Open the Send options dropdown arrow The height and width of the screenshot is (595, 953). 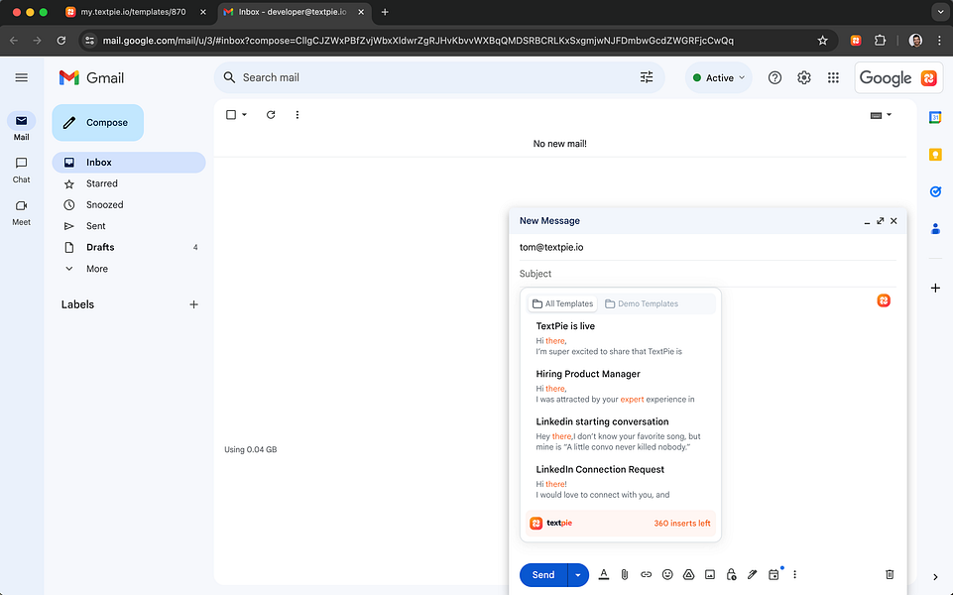577,574
